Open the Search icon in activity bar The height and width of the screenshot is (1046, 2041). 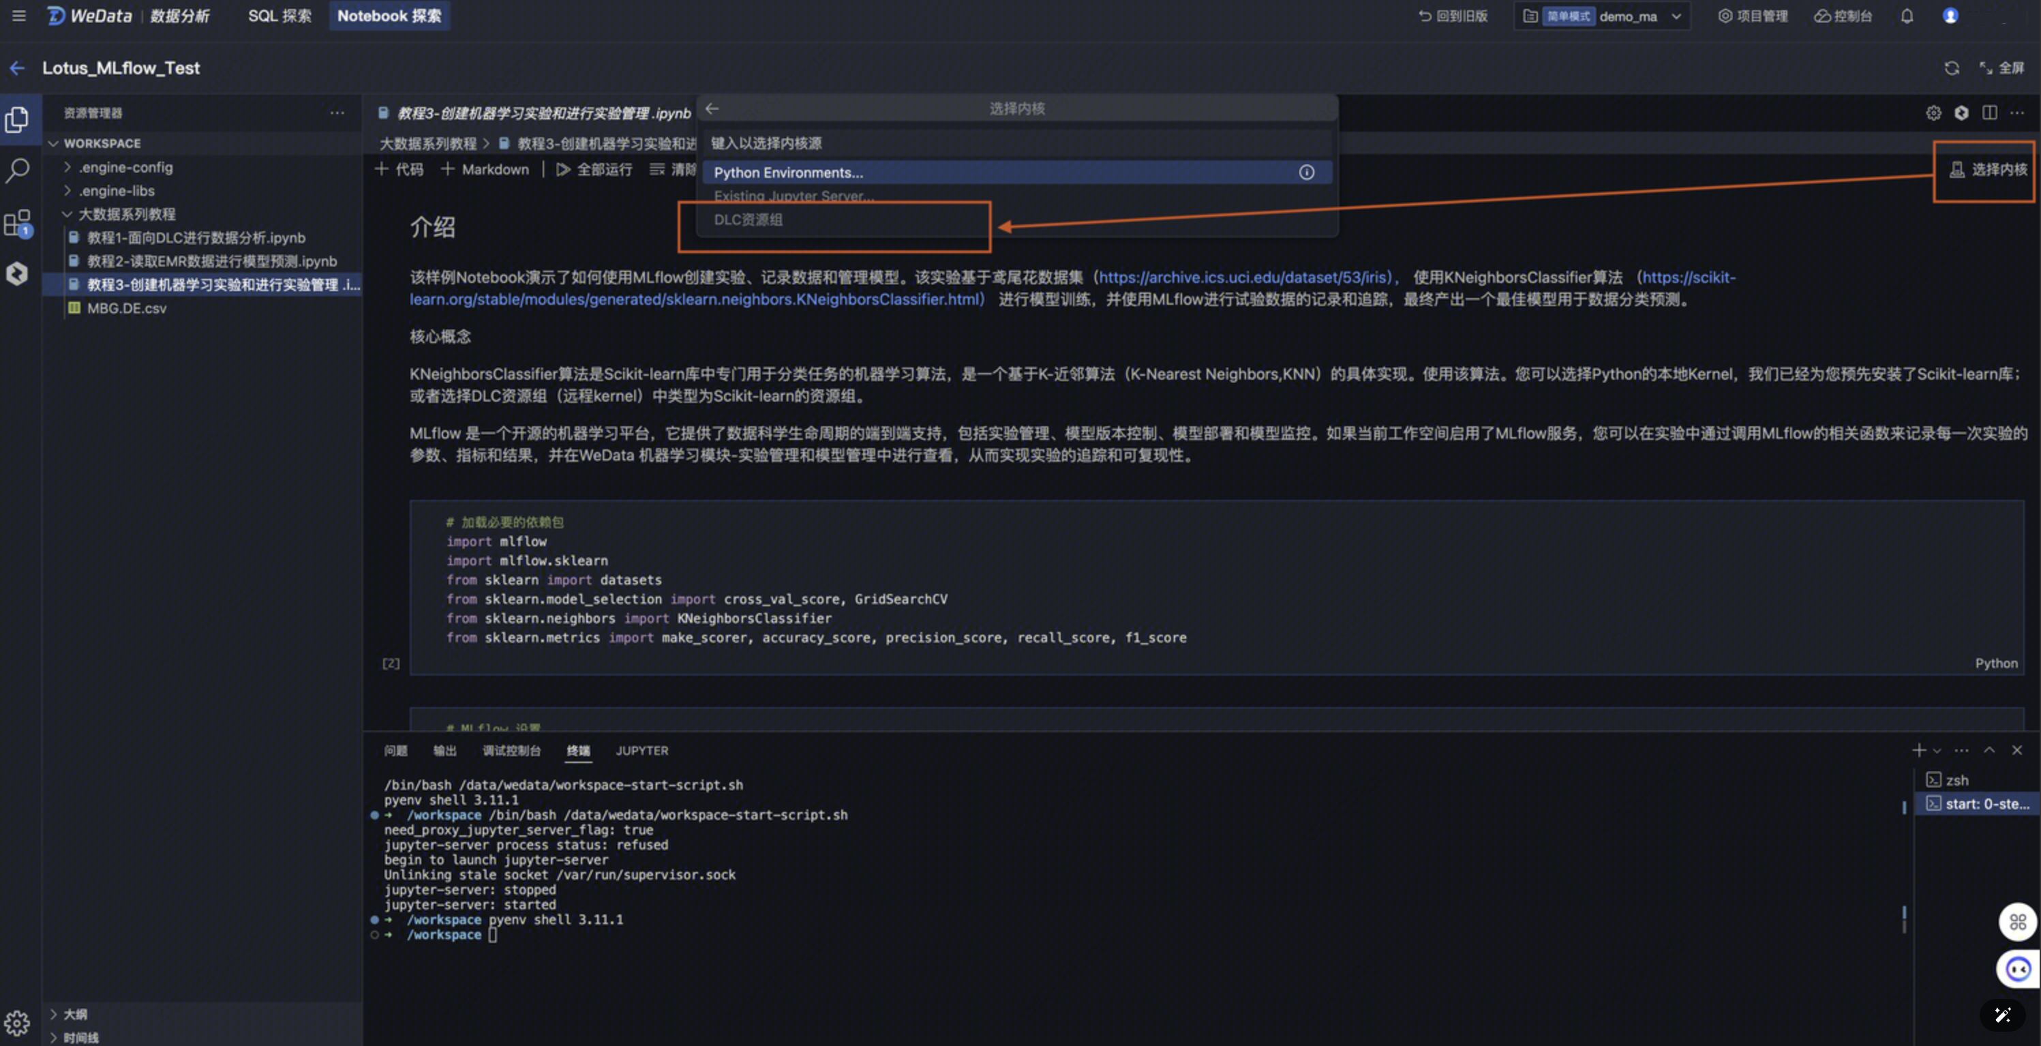coord(18,170)
